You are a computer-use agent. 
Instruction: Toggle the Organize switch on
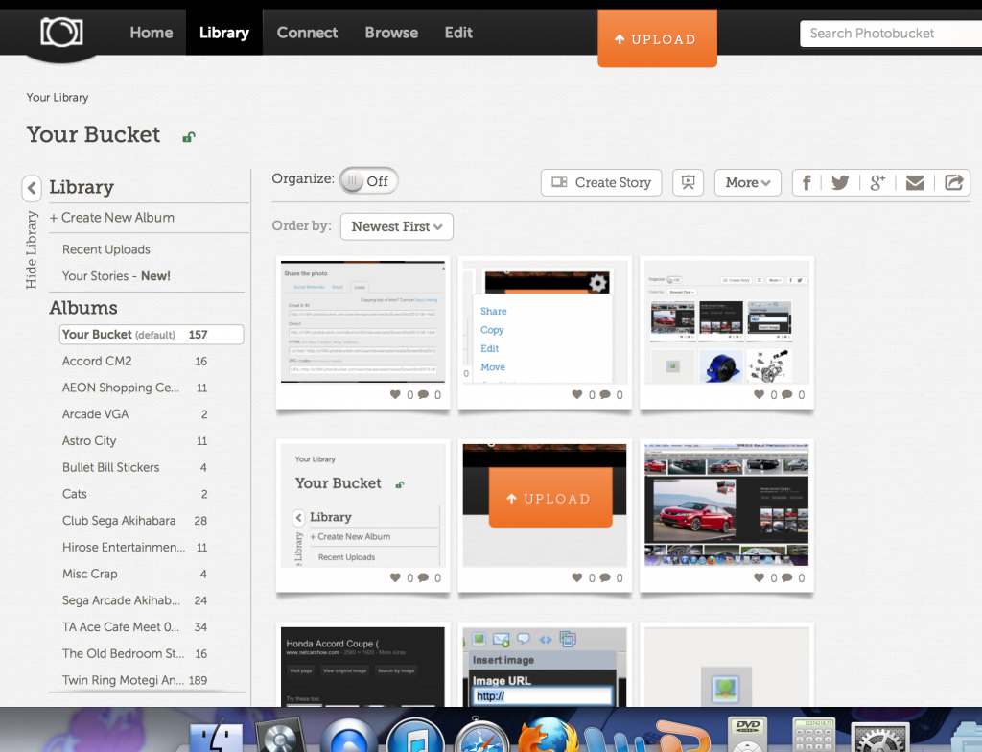369,181
